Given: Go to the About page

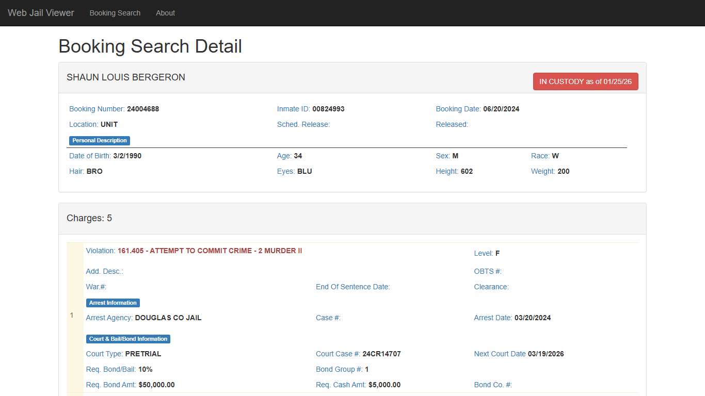Looking at the screenshot, I should (165, 13).
